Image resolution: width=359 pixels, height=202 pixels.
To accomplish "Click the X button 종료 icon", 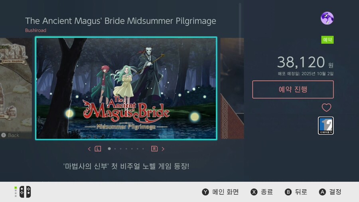I will click(x=254, y=192).
